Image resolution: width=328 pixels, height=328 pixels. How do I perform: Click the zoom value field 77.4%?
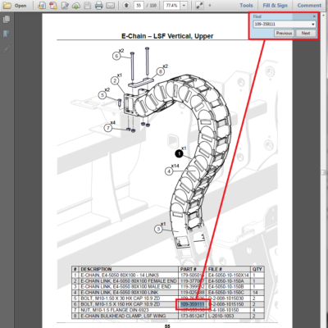coord(172,6)
